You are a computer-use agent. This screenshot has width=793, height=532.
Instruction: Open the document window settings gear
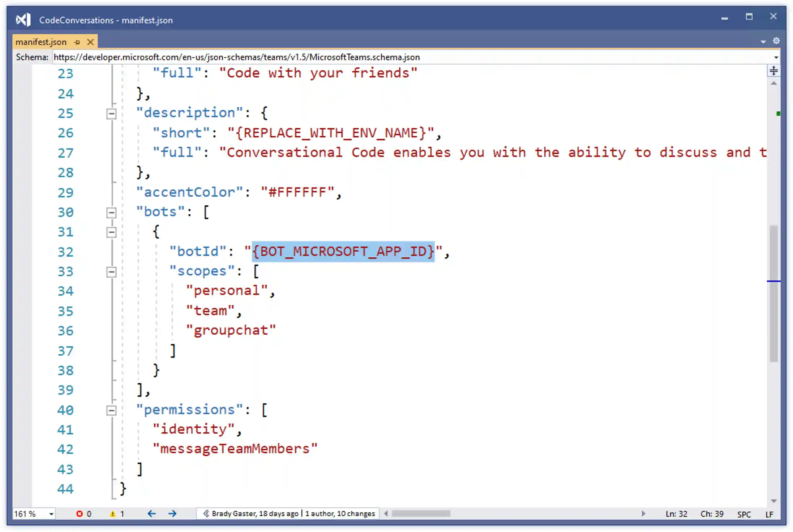(x=776, y=41)
